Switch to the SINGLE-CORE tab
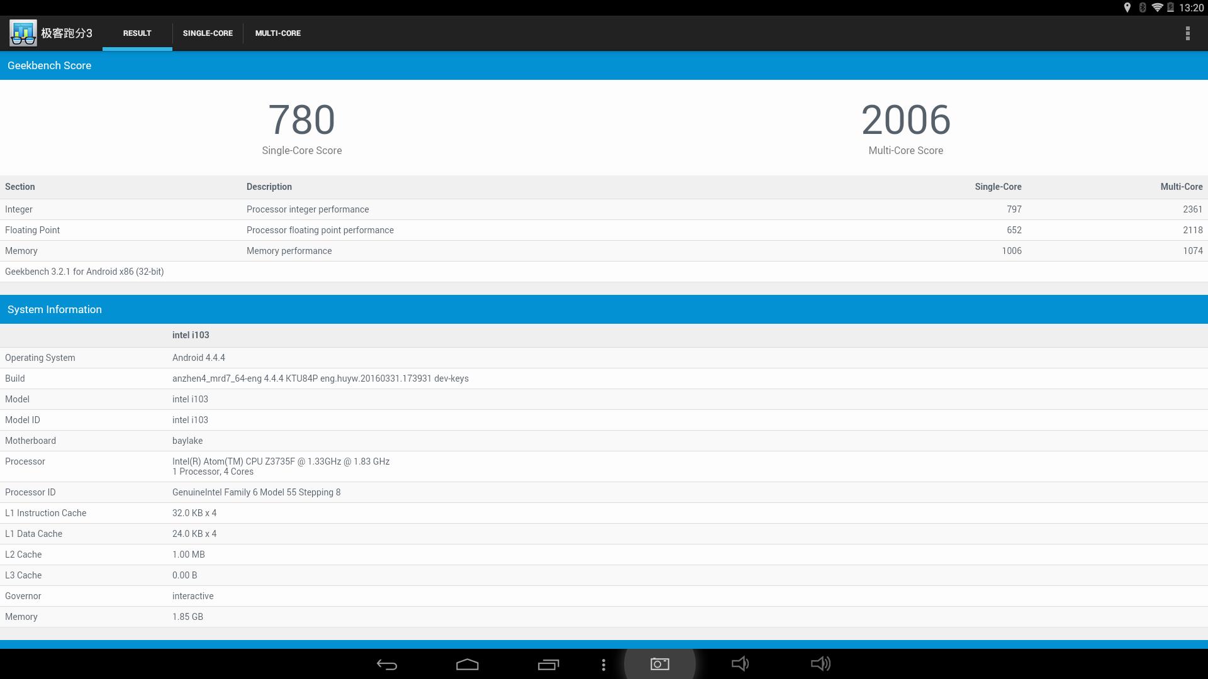 (x=208, y=33)
